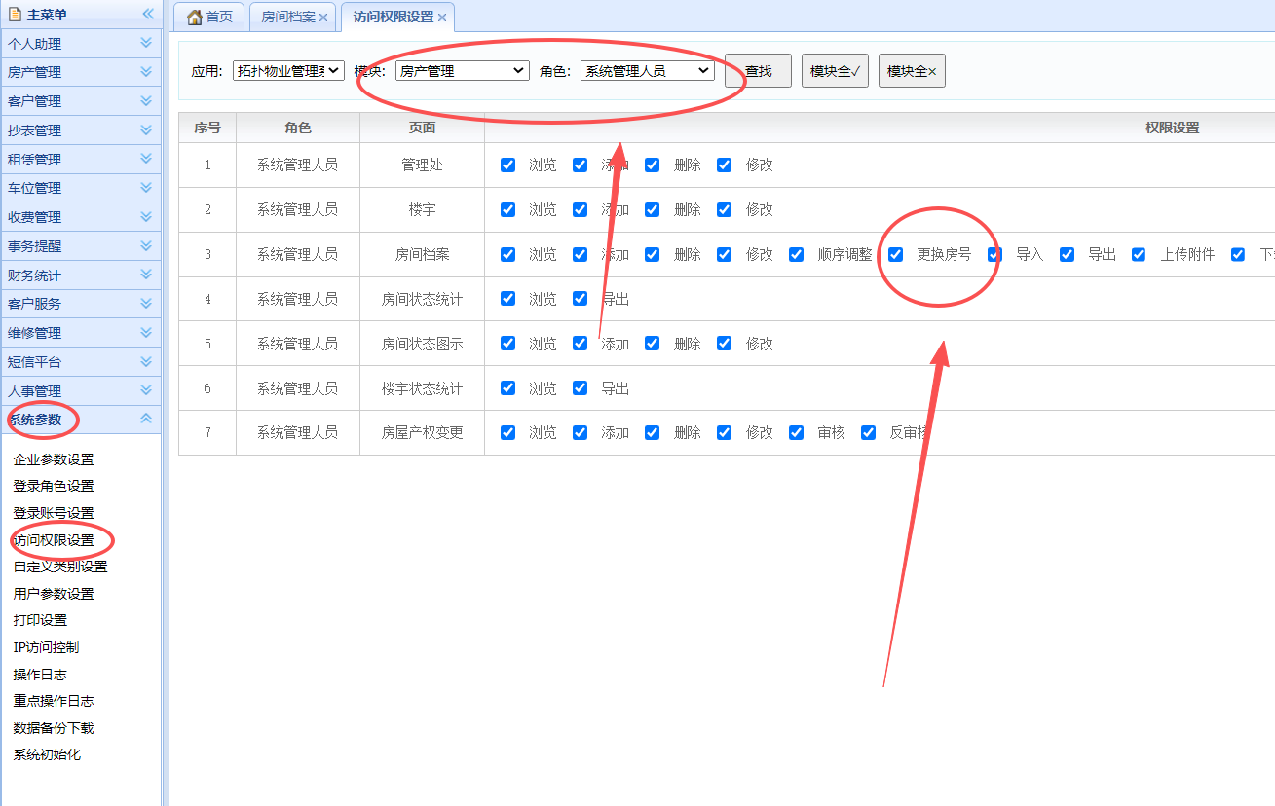The width and height of the screenshot is (1275, 806).
Task: Open IP访问控制 in the sidebar
Action: coord(46,647)
